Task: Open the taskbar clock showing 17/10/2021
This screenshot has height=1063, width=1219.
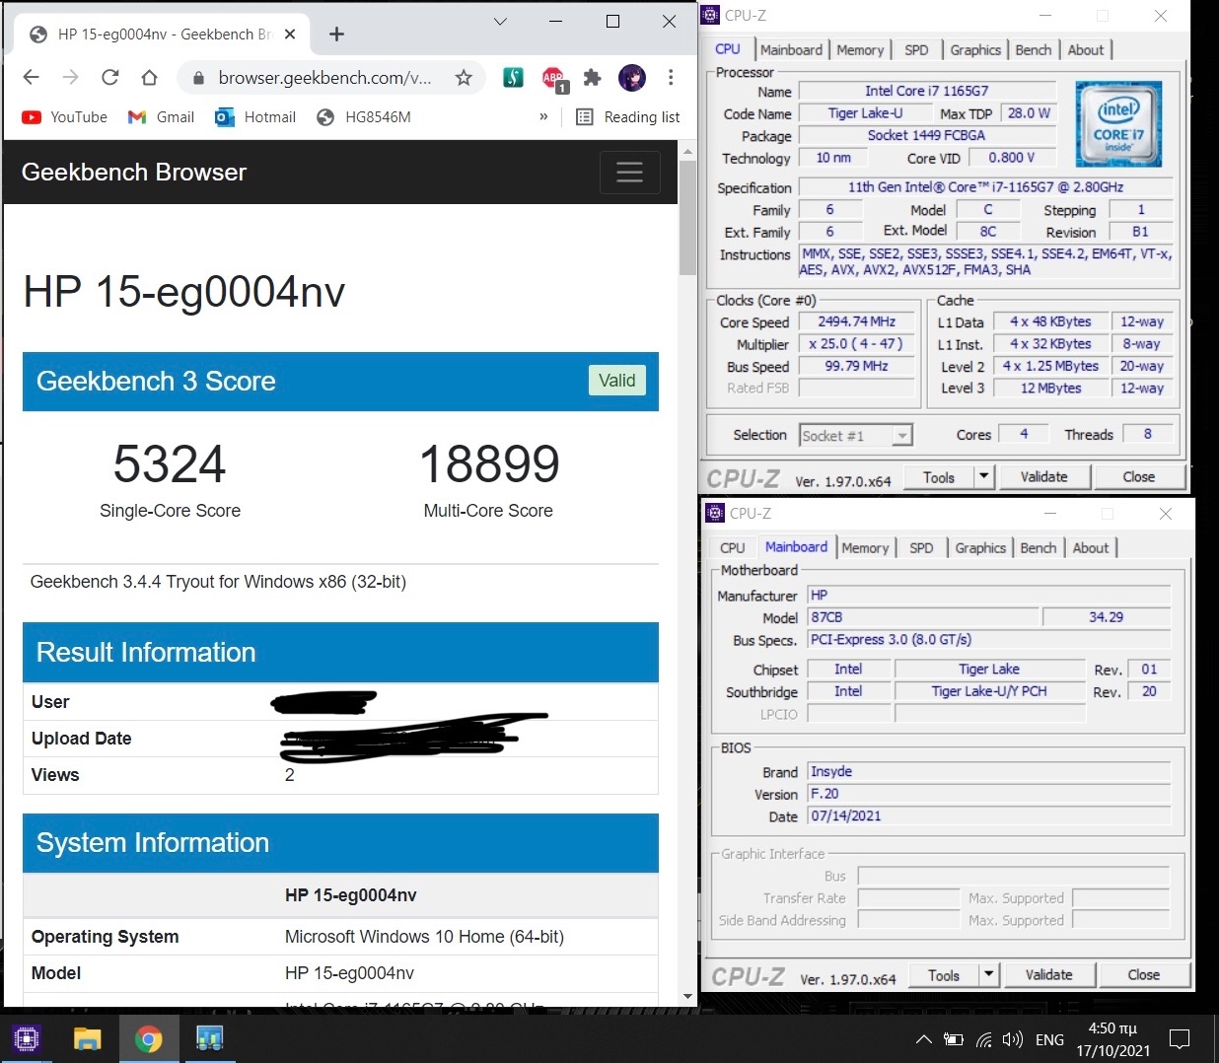Action: (1113, 1039)
